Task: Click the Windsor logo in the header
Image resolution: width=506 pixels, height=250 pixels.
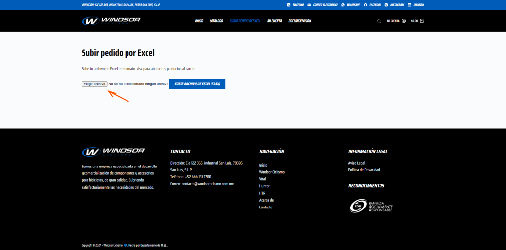Action: click(x=111, y=21)
